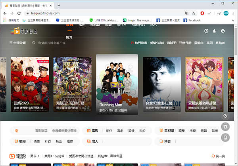
Task: Click the 電影聯盟 site logo
Action: click(23, 31)
